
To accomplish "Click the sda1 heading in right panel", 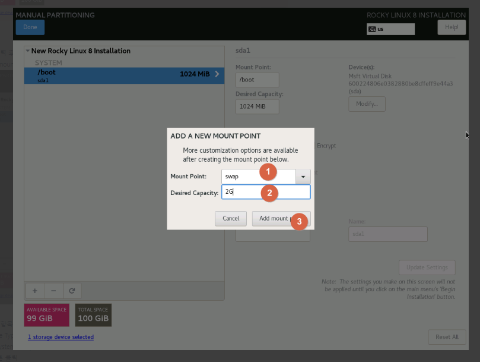I will tap(243, 51).
